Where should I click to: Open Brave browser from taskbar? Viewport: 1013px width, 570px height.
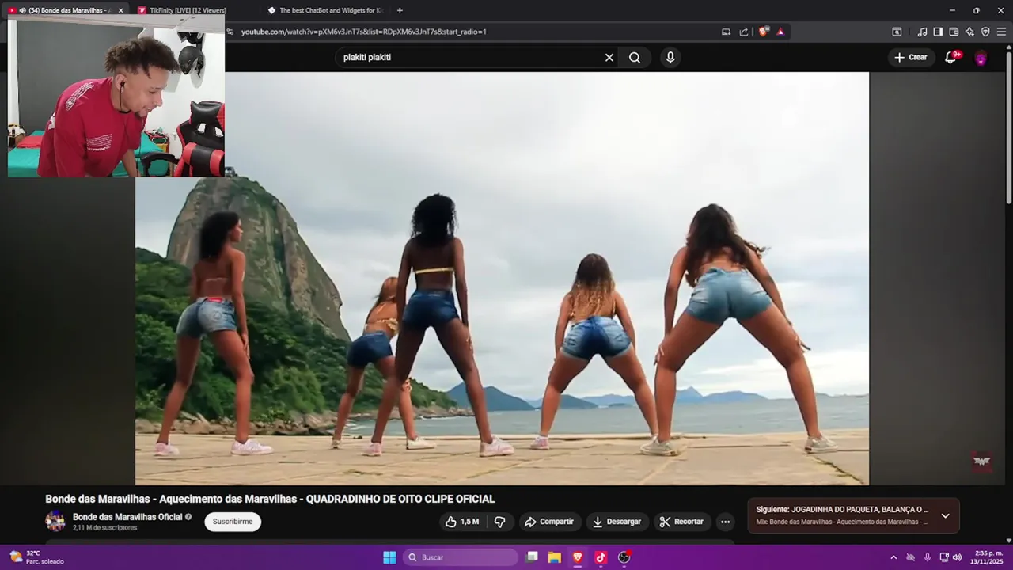tap(578, 557)
